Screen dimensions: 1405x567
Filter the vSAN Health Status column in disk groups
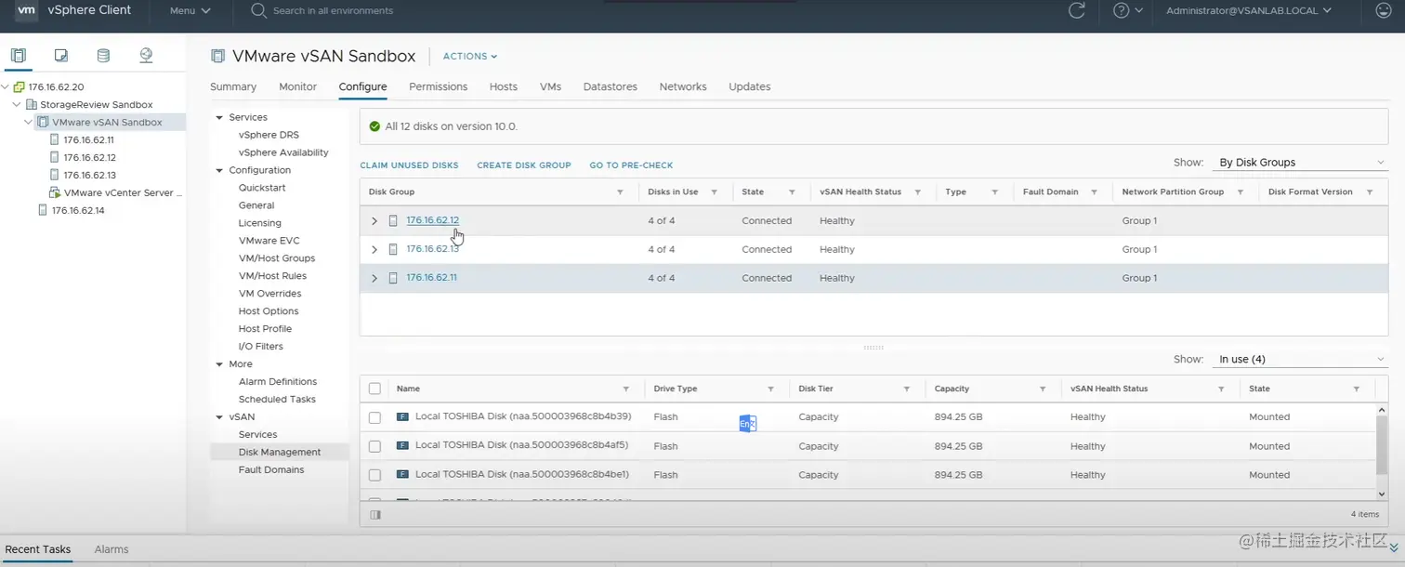tap(917, 192)
